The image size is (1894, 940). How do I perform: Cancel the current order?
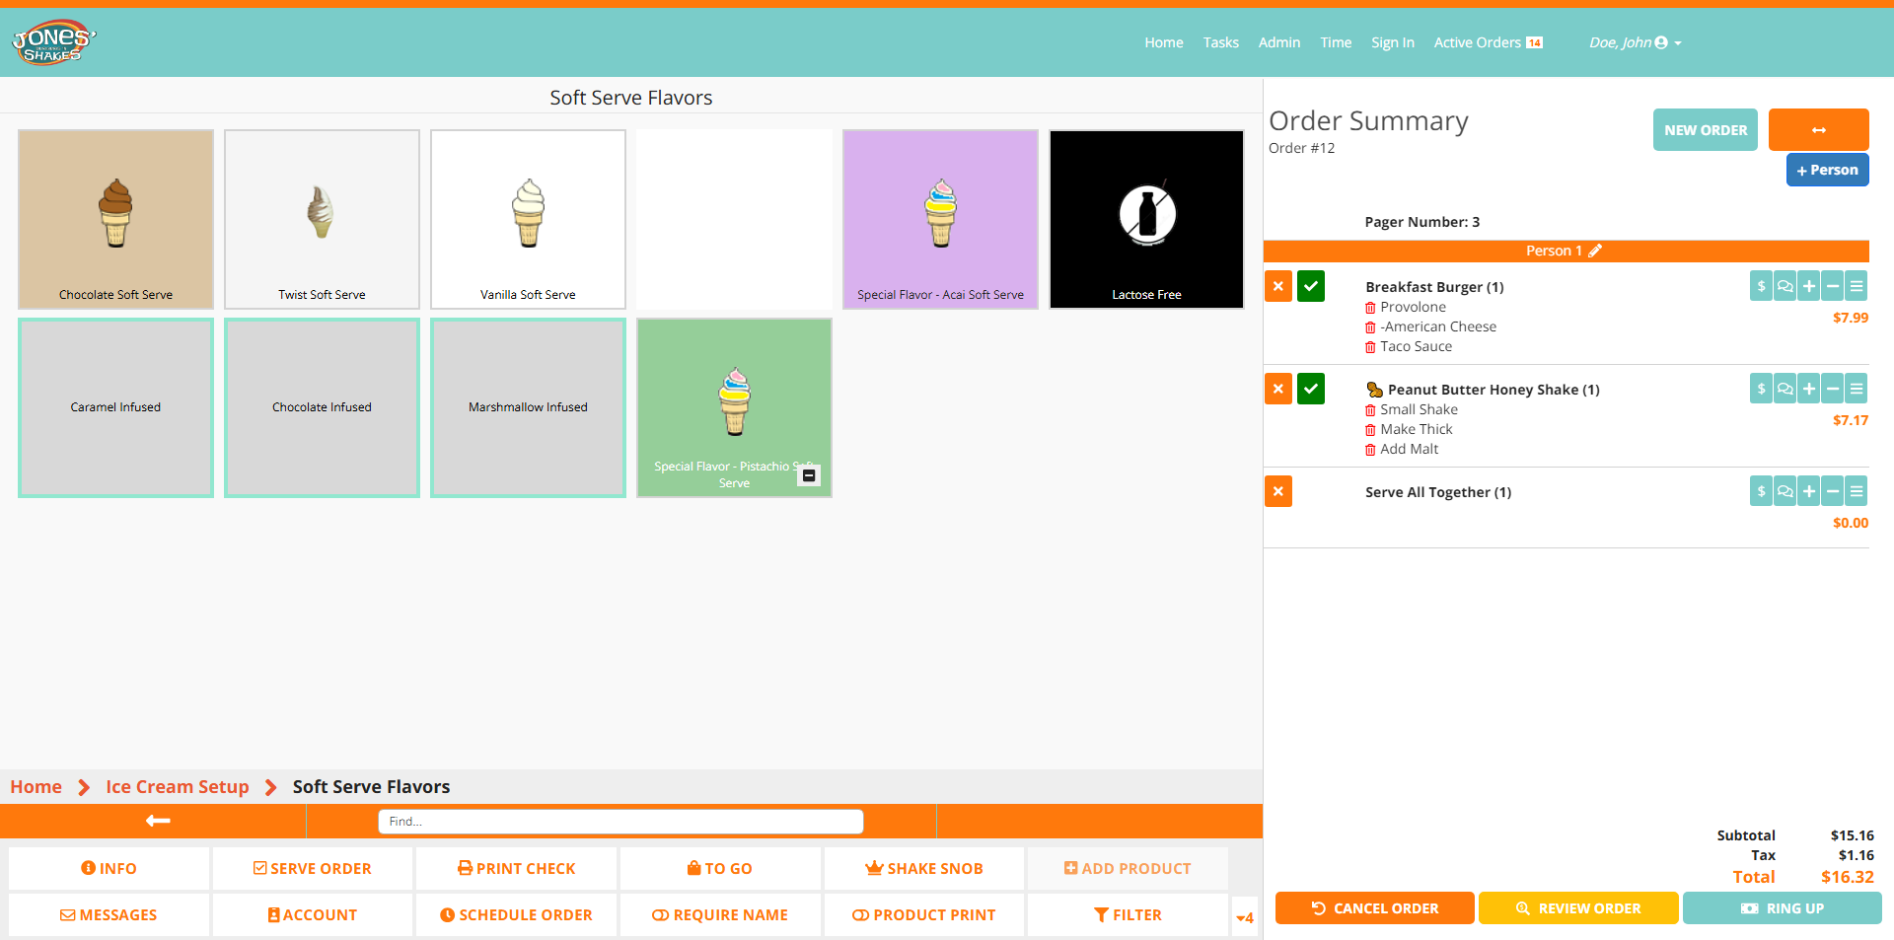tap(1374, 908)
